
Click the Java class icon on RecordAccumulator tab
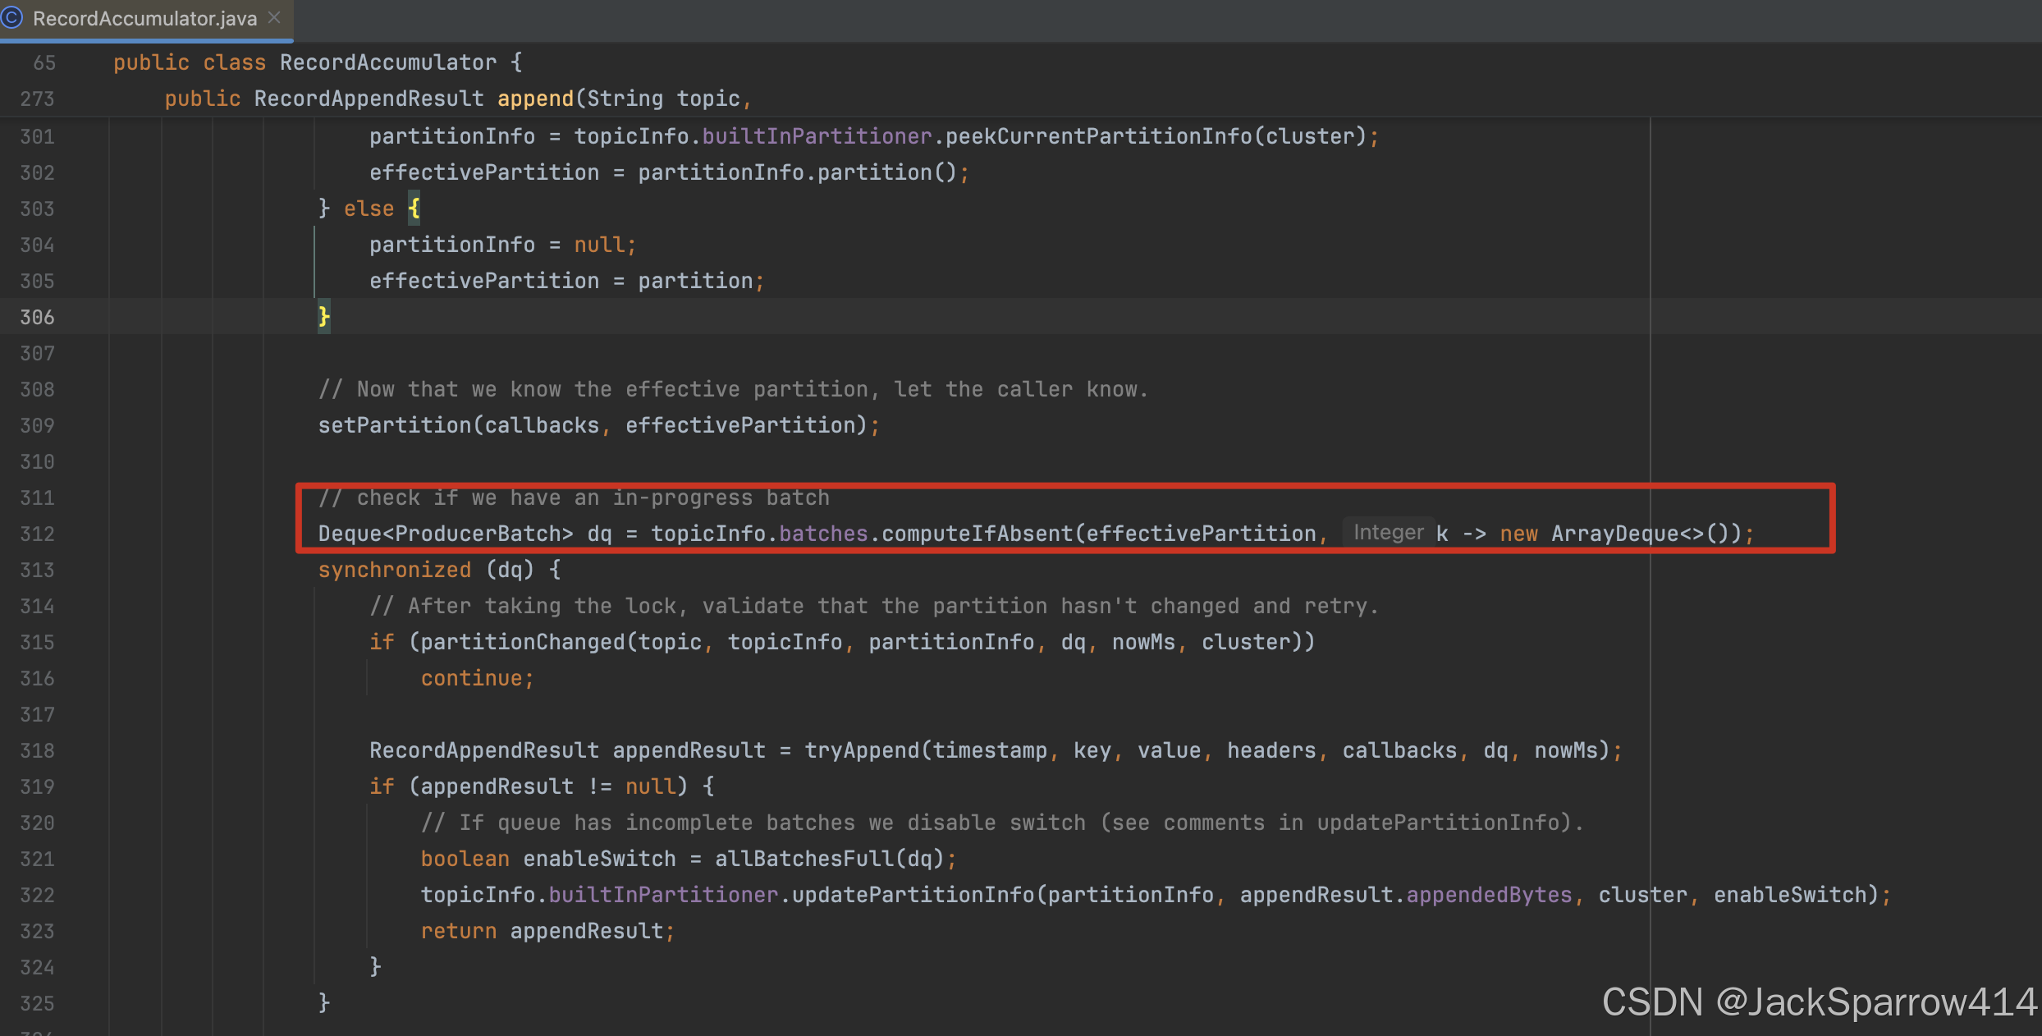click(x=11, y=18)
